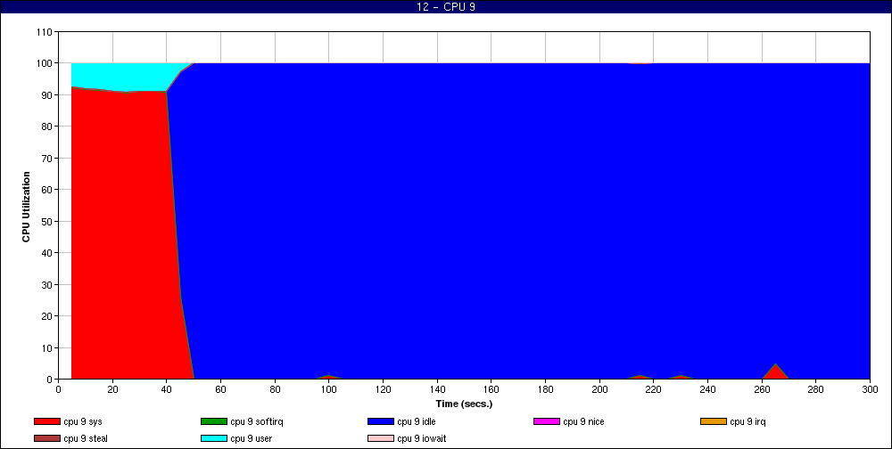This screenshot has width=892, height=449.
Task: Click the y-axis tick label 20
Action: point(46,316)
